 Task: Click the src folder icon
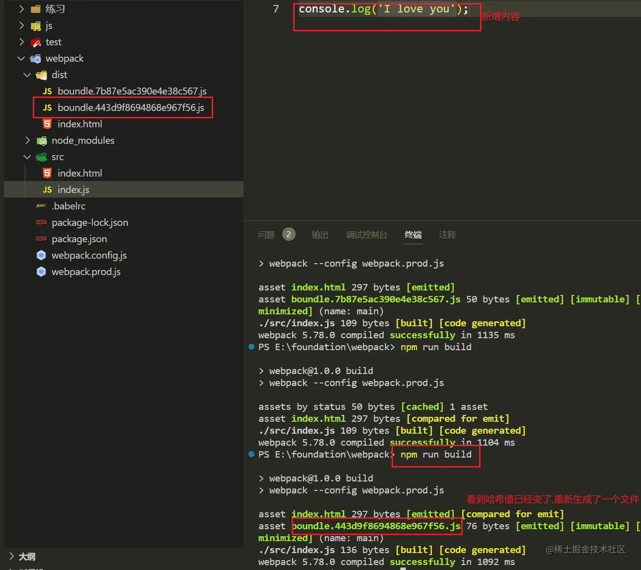tap(42, 157)
